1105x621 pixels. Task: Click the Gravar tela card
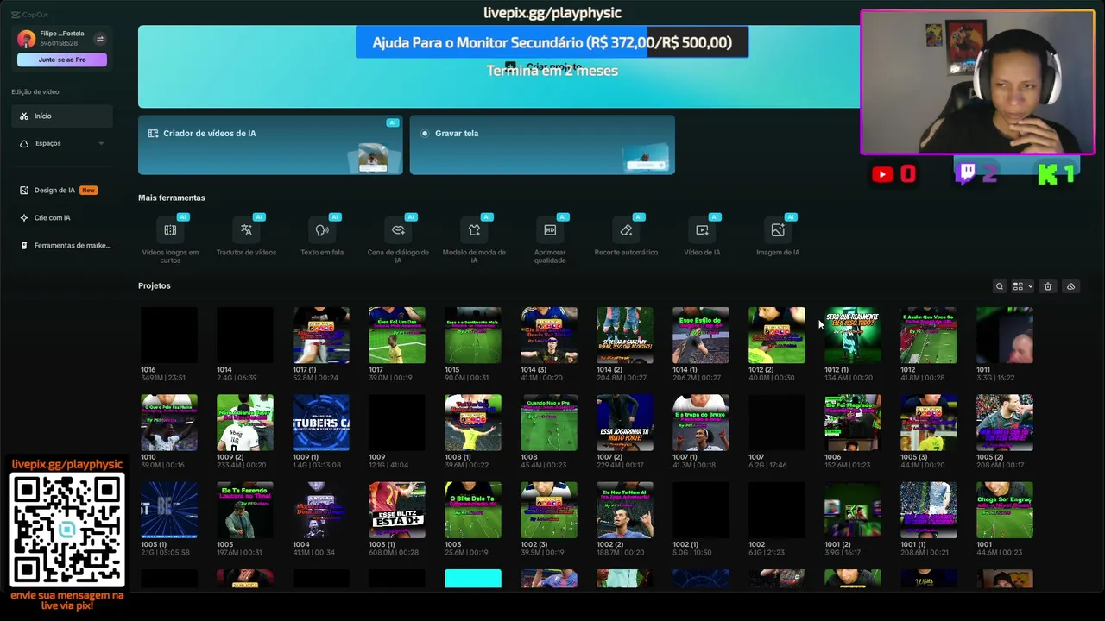[x=542, y=145]
